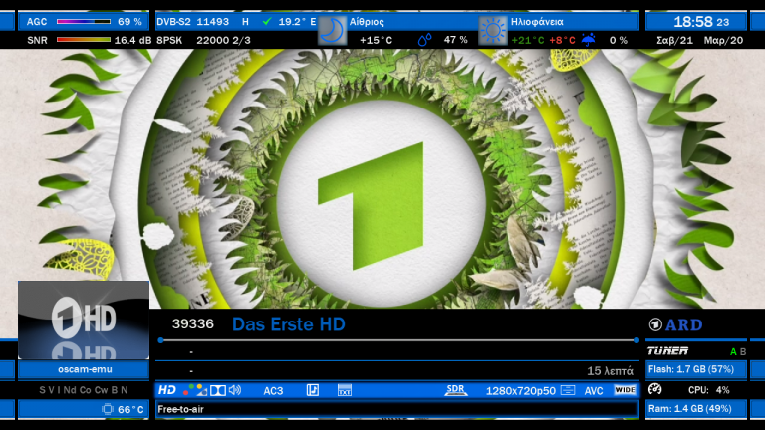Click the Das Erste HD channel name

(x=288, y=324)
